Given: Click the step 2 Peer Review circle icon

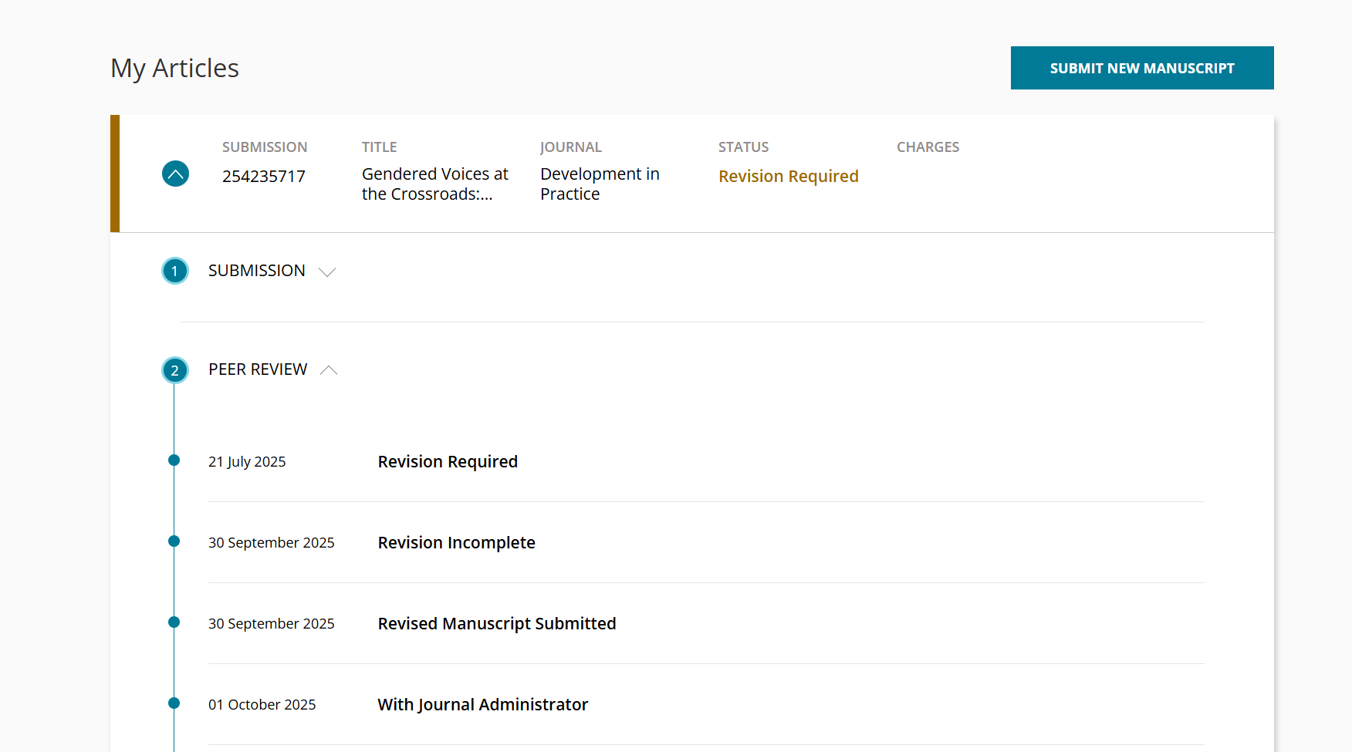Looking at the screenshot, I should tap(174, 370).
